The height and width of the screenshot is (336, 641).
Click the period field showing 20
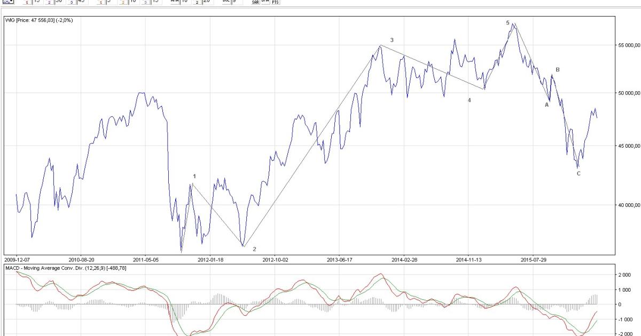click(206, 2)
